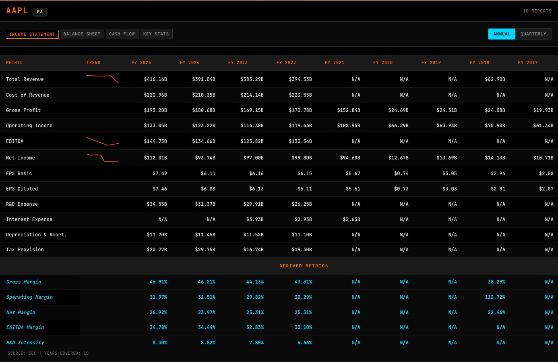
Task: Click the $416.16B Total Revenue value
Action: [155, 79]
